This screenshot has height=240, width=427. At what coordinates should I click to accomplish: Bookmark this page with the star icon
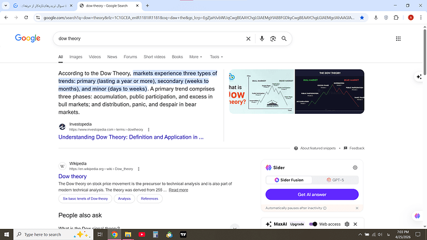point(361,18)
